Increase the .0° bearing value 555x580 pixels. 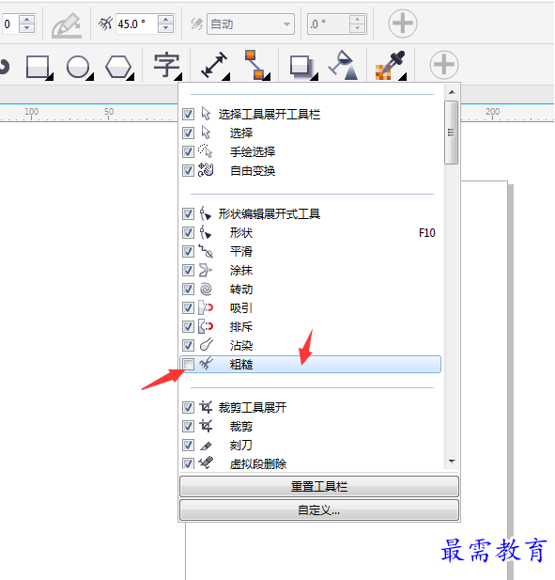357,19
